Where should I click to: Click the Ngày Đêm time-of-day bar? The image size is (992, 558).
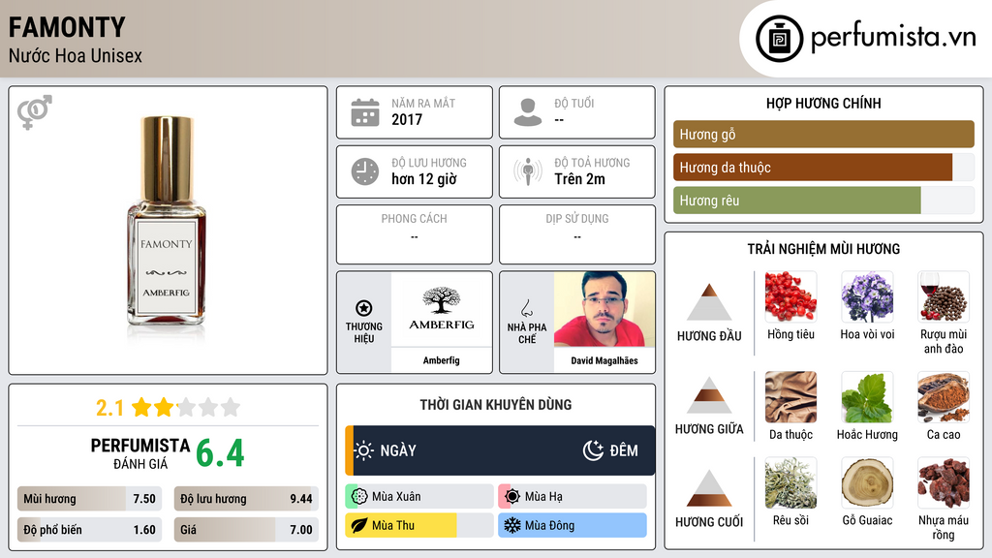[x=500, y=450]
